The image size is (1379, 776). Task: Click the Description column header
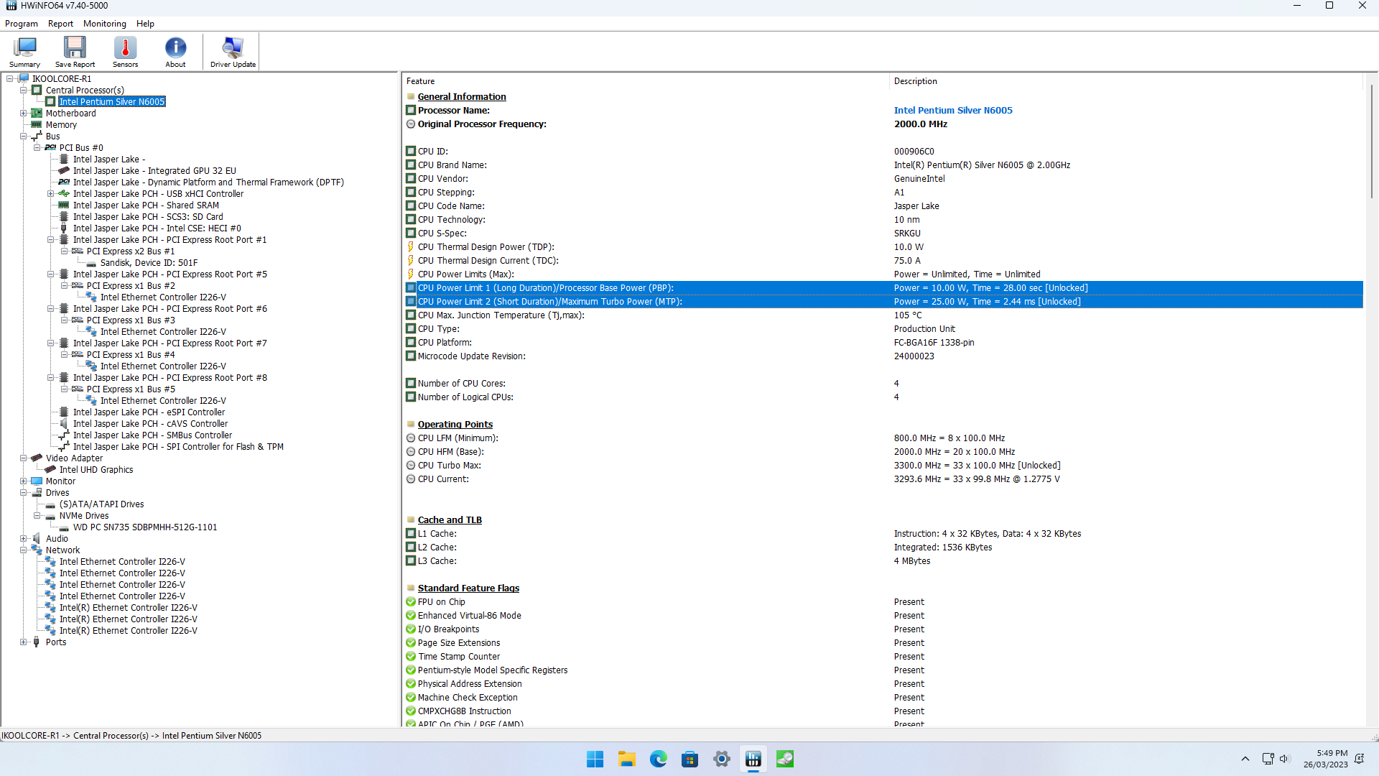pos(1125,81)
